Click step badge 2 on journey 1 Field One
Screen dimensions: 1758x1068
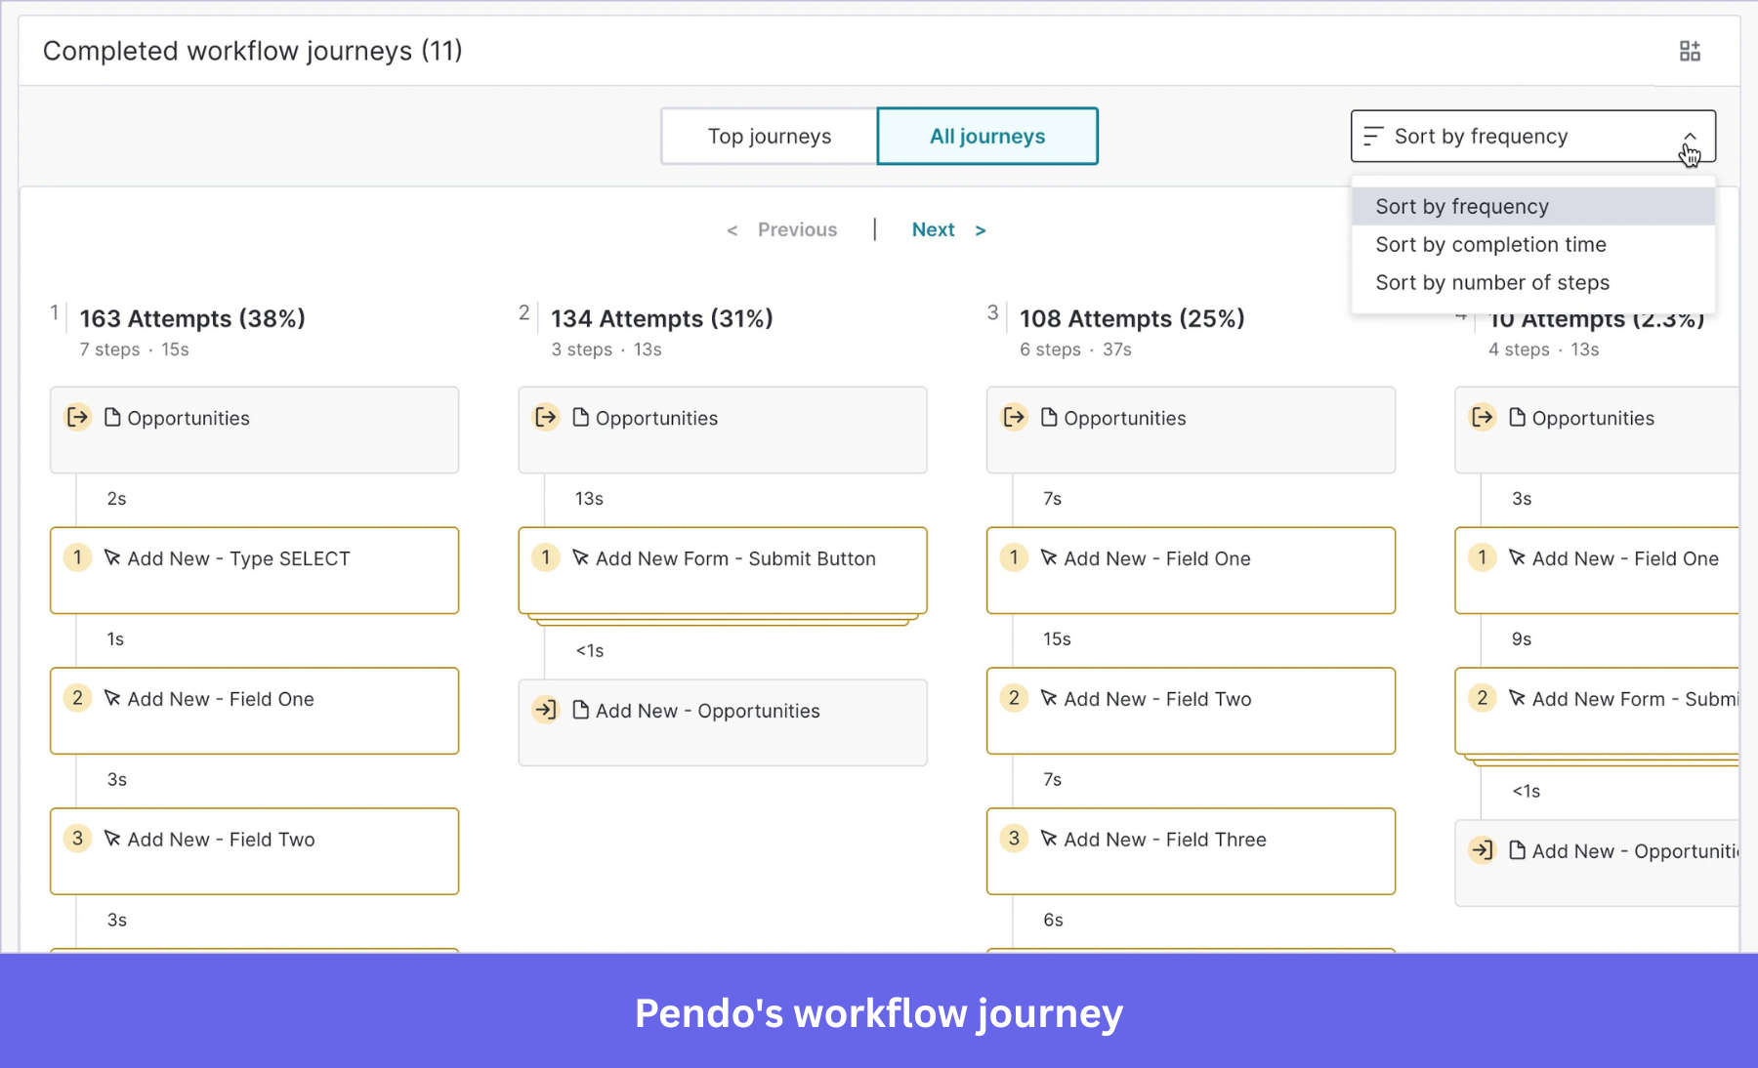[77, 698]
